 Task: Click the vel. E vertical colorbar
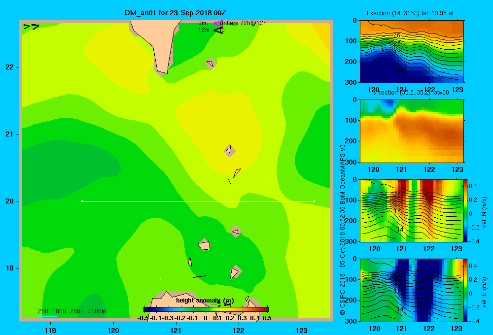pyautogui.click(x=466, y=290)
